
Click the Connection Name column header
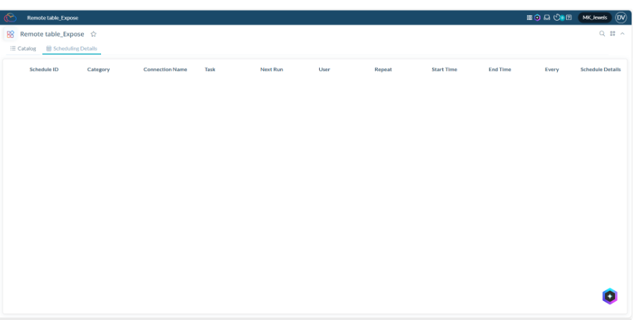[x=165, y=69]
